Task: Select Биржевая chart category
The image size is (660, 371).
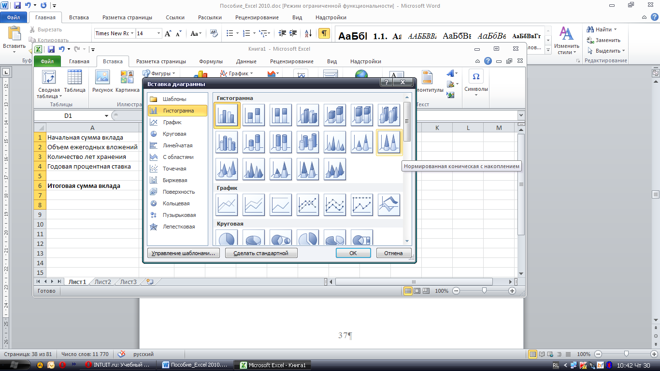Action: click(x=177, y=180)
